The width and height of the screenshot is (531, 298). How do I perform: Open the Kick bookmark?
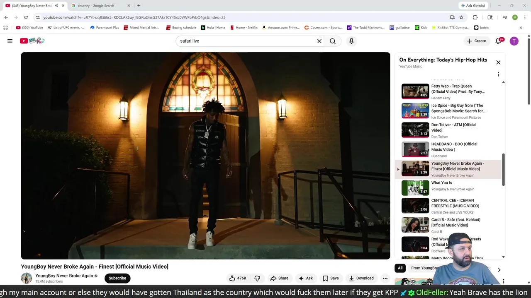coord(420,28)
